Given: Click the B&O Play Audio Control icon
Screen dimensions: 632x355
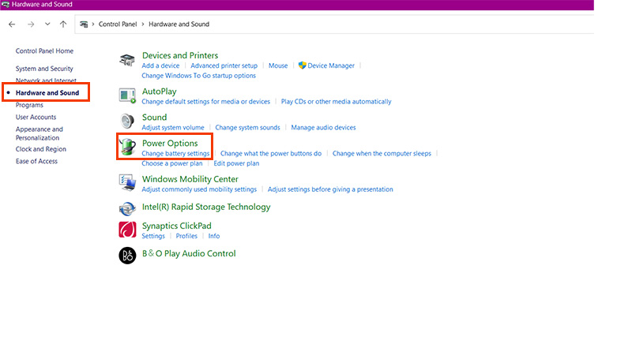Looking at the screenshot, I should click(x=127, y=255).
